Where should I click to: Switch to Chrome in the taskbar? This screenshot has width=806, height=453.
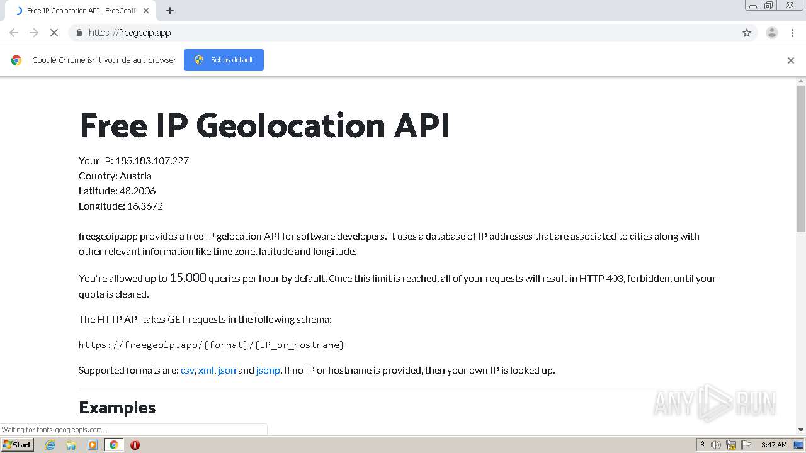tap(113, 445)
